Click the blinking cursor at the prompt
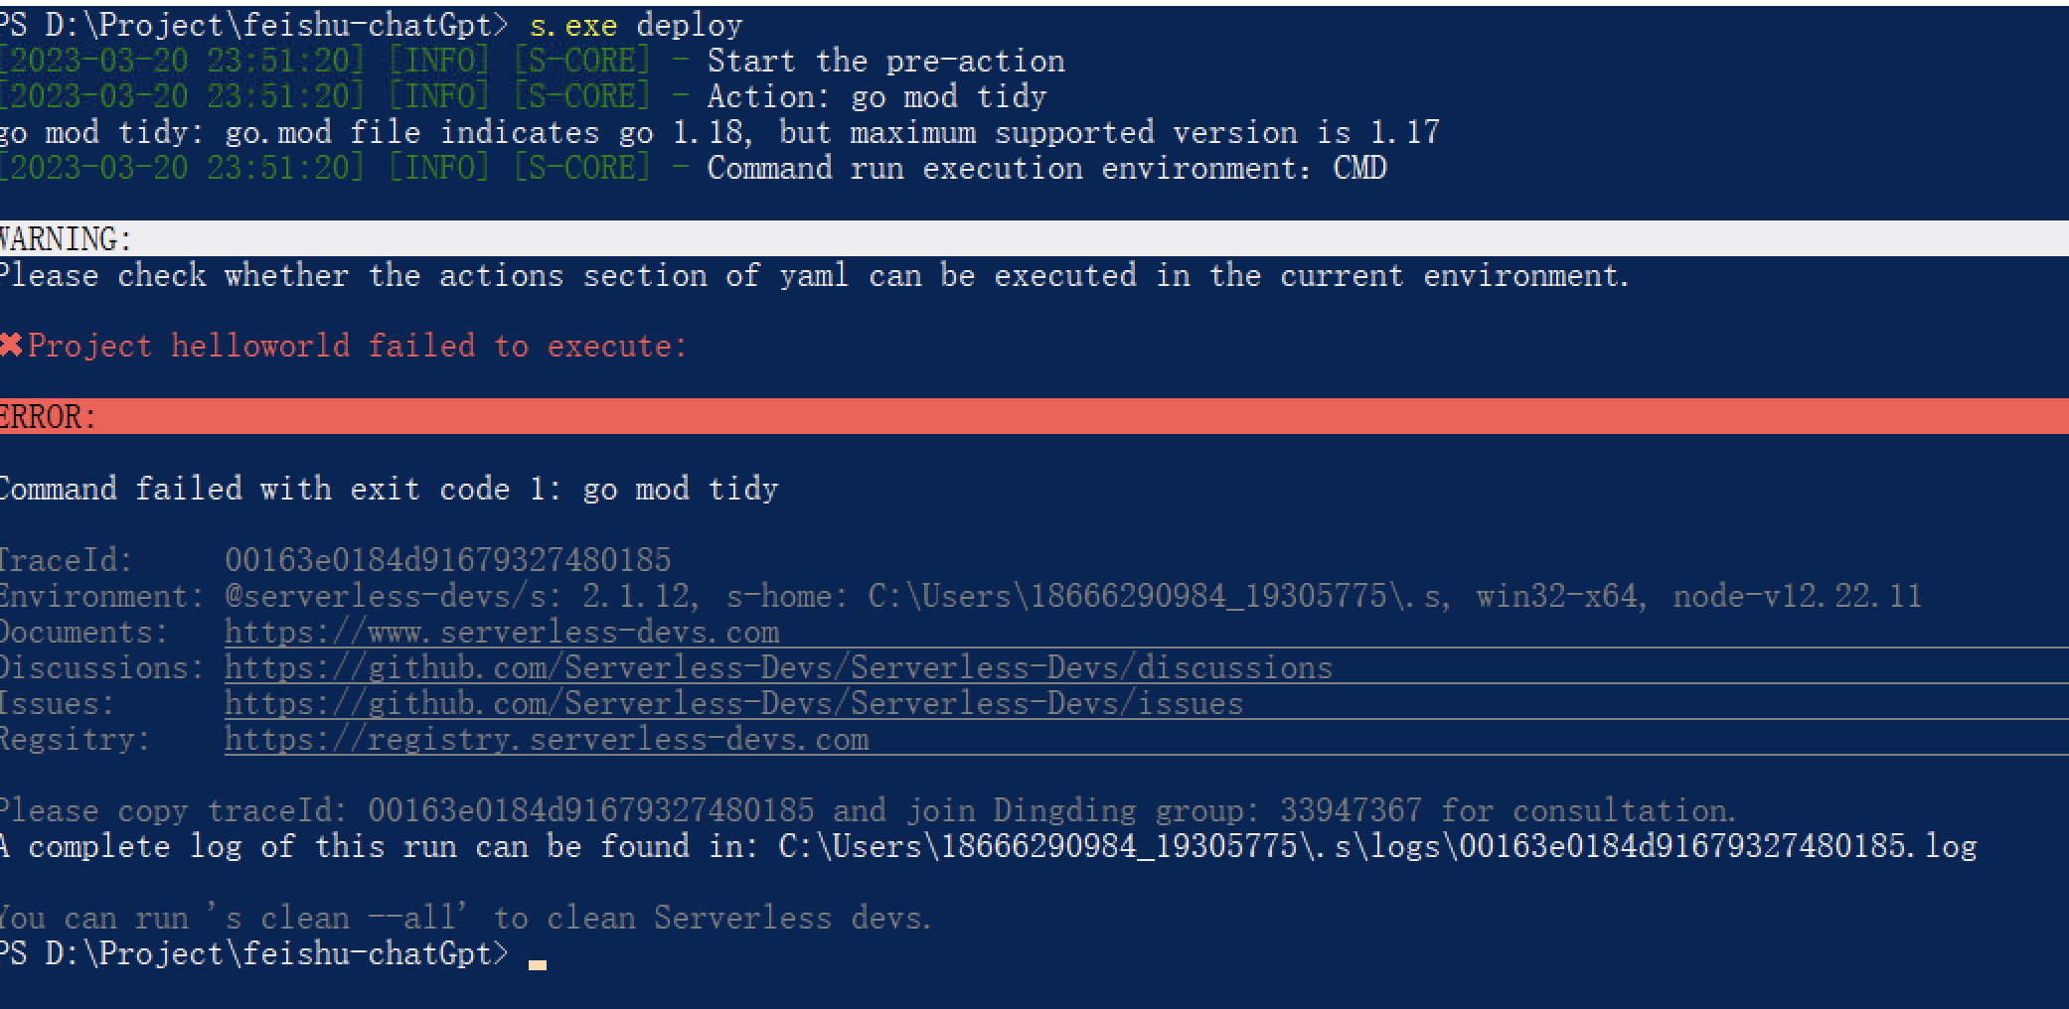The height and width of the screenshot is (1009, 2069). (538, 963)
